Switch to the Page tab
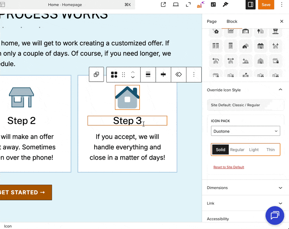The height and width of the screenshot is (229, 289). [x=212, y=22]
